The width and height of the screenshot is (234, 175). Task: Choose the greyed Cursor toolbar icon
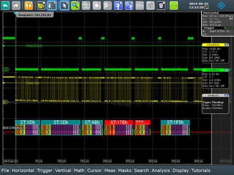click(86, 6)
